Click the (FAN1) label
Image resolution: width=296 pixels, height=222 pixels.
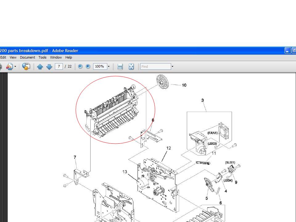tap(212, 133)
